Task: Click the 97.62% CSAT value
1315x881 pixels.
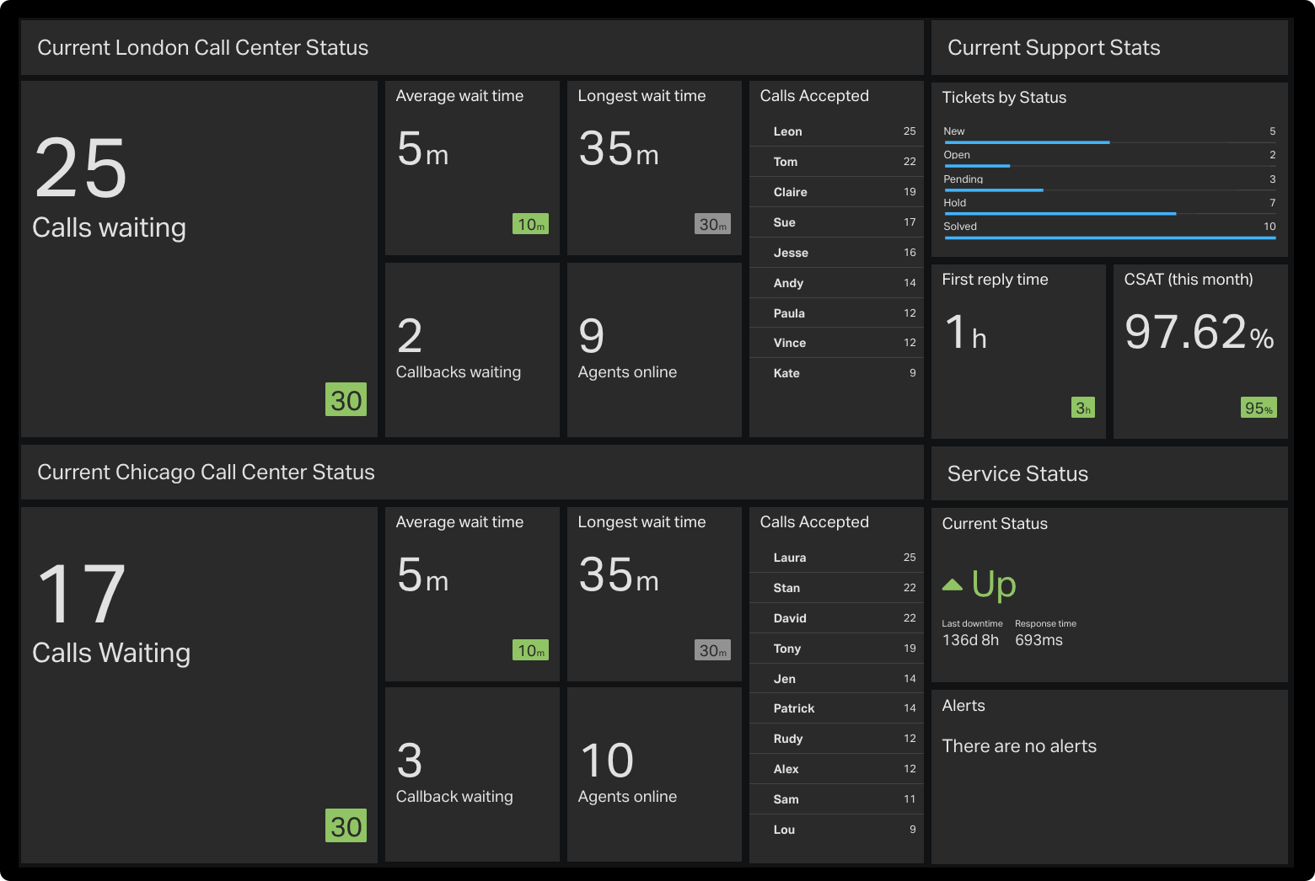Action: tap(1189, 332)
